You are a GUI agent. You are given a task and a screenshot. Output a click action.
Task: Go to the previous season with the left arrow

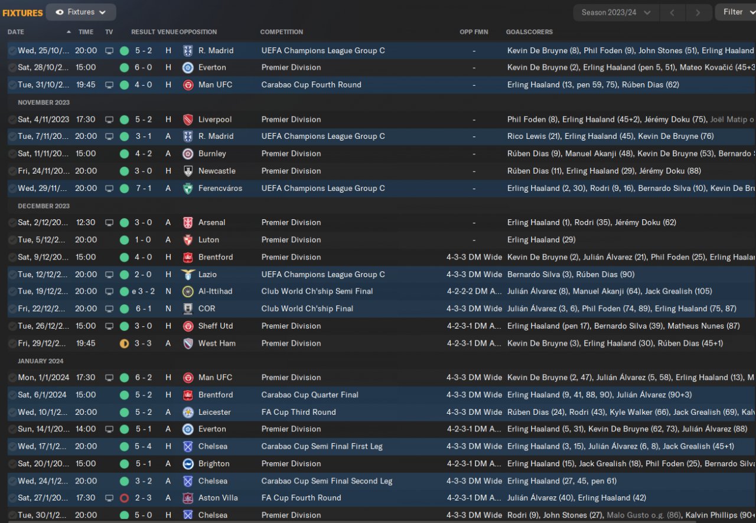coord(672,12)
